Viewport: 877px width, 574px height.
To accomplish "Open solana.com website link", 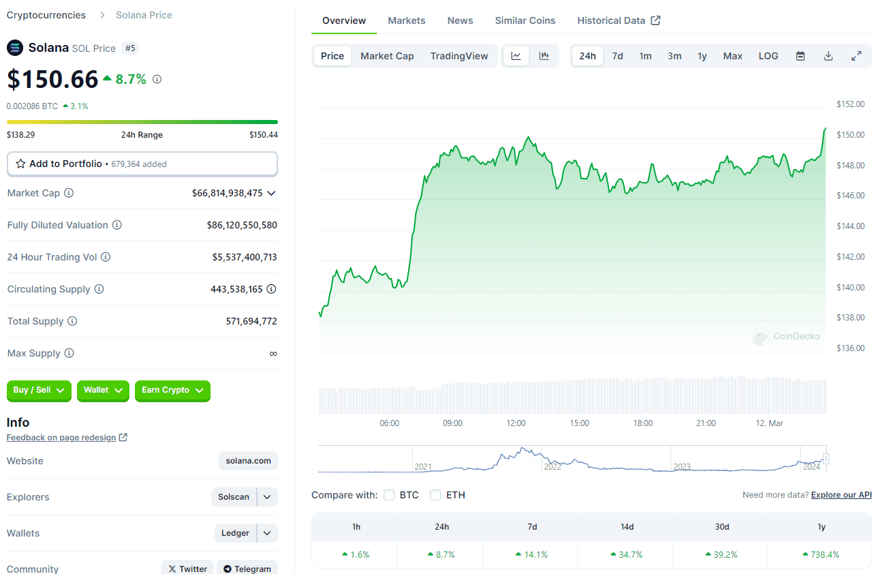I will (249, 461).
